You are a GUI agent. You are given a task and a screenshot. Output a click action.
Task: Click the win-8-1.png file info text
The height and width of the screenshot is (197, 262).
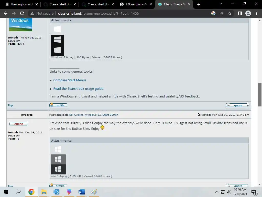(x=82, y=176)
